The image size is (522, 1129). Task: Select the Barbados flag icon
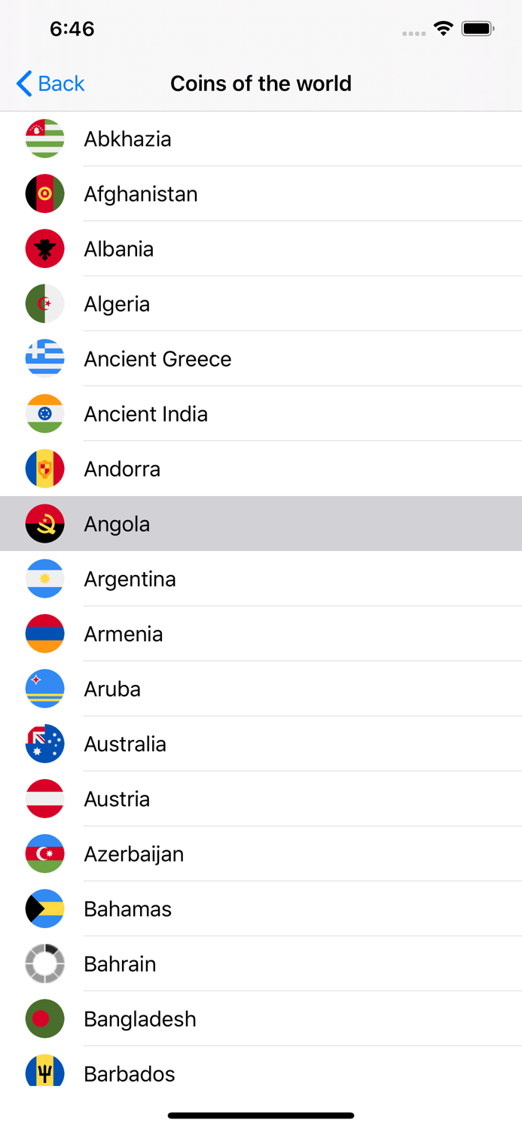(x=44, y=1073)
